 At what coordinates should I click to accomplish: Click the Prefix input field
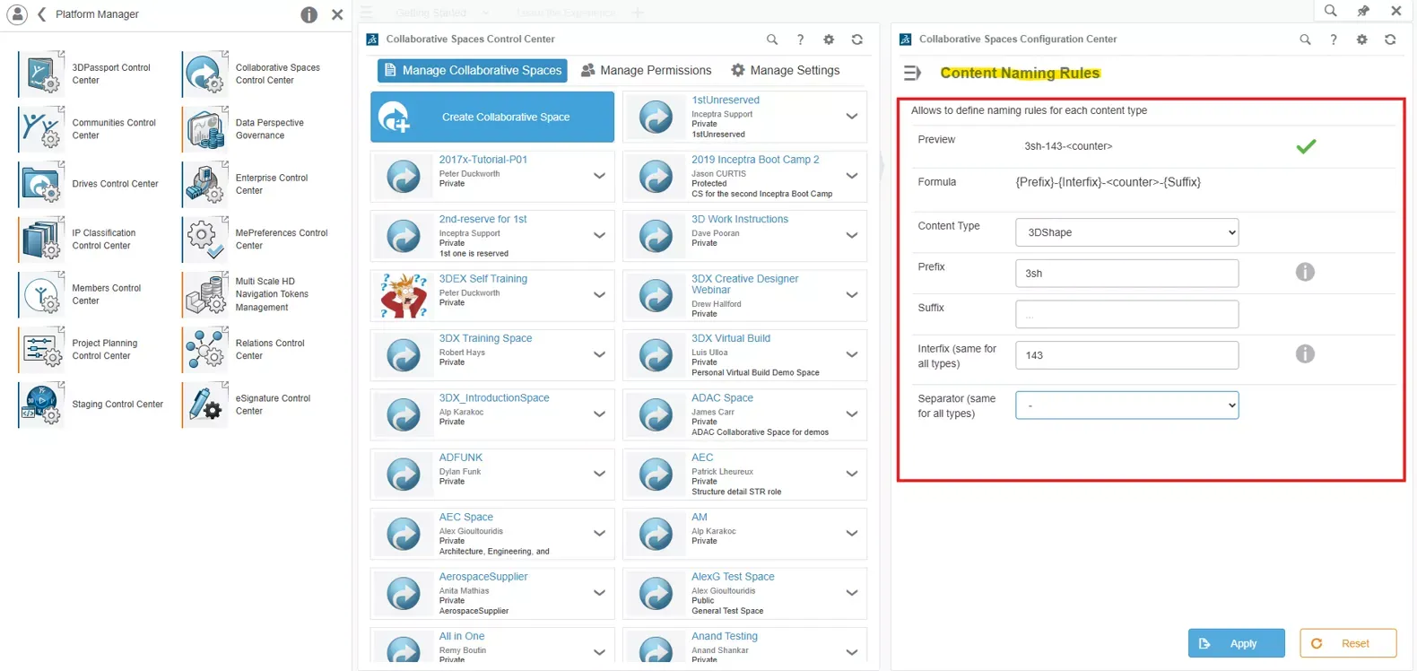click(1126, 273)
